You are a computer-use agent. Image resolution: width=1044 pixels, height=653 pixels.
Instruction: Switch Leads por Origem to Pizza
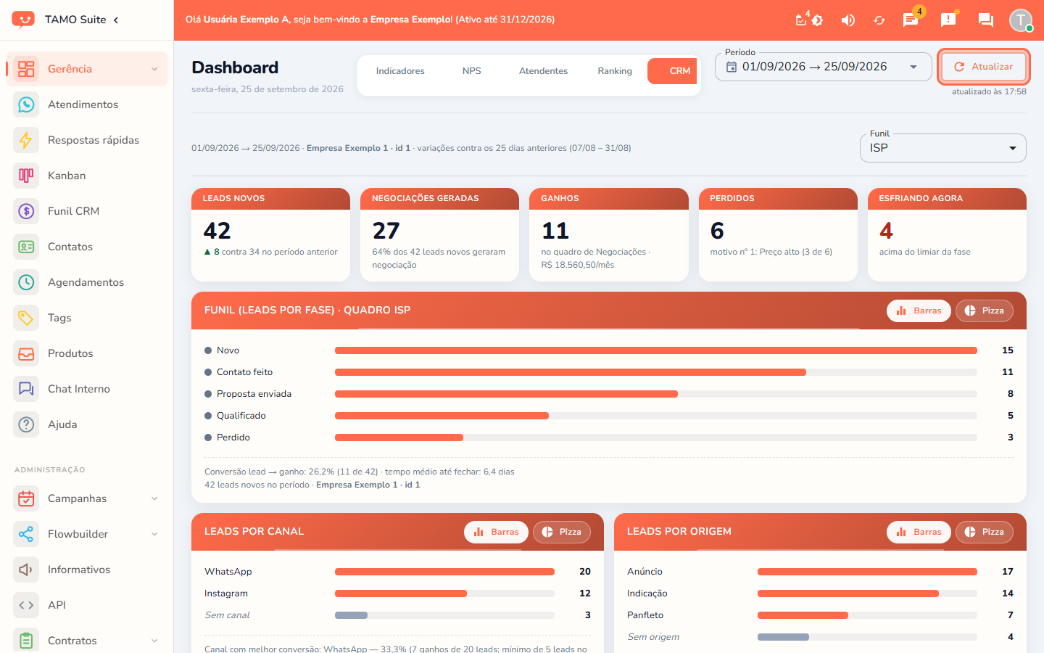pos(985,532)
